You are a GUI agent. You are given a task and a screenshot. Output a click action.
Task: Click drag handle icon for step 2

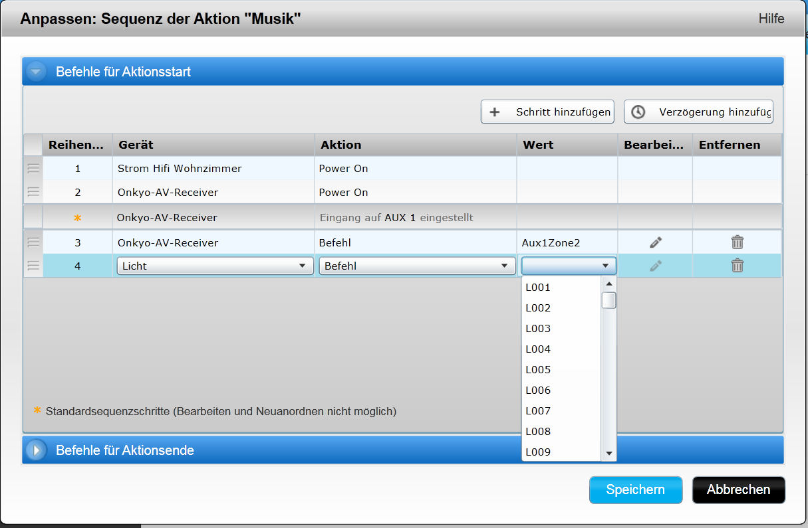[x=33, y=192]
